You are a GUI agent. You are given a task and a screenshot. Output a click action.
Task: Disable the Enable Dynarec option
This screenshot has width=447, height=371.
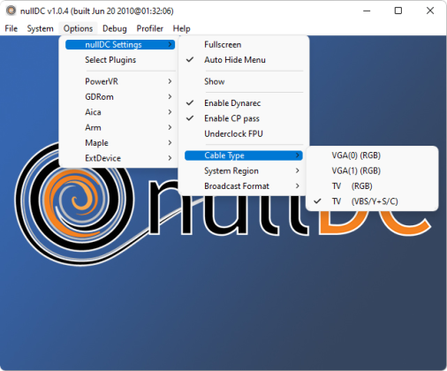pos(244,103)
